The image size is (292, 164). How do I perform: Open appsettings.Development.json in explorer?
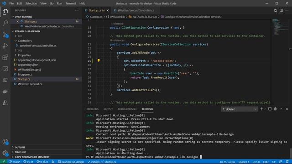click(x=37, y=60)
